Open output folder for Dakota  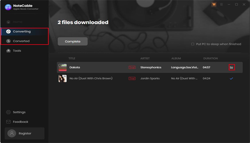click(231, 68)
